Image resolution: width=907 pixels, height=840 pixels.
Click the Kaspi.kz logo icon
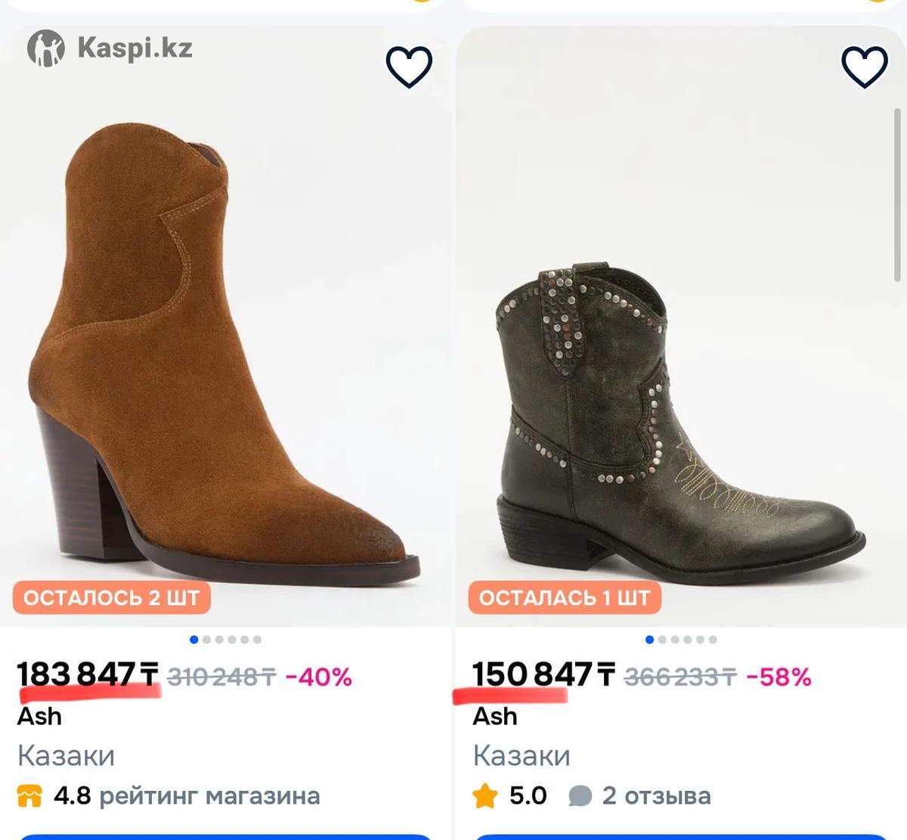click(x=46, y=48)
